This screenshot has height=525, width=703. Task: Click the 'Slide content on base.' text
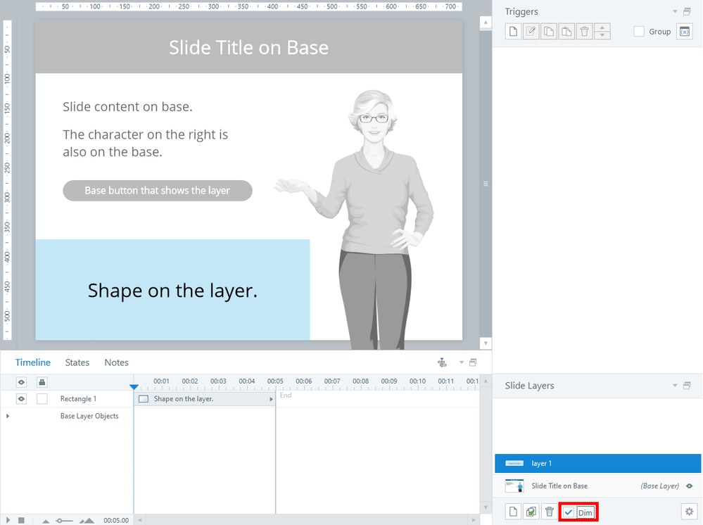coord(127,107)
